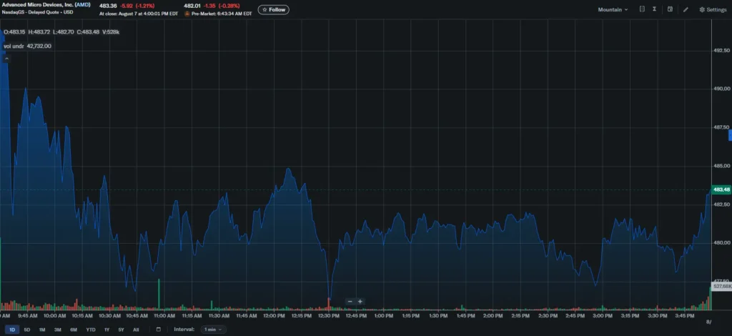The height and width of the screenshot is (336, 732).
Task: Click the 12:30 PM time axis label
Action: click(x=329, y=316)
